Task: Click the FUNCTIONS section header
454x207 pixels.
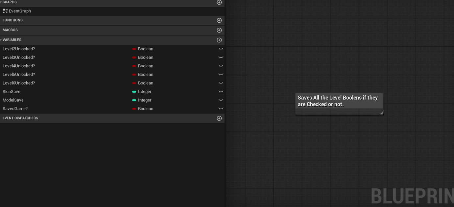Action: (12, 20)
